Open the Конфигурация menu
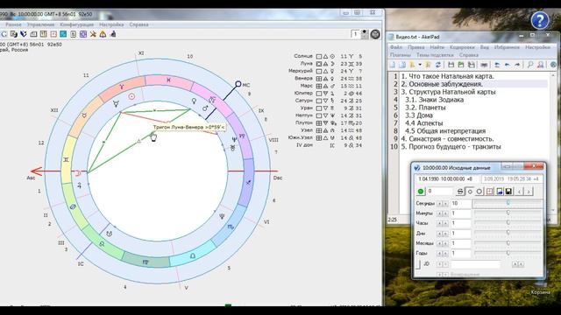The image size is (561, 315). (x=77, y=24)
